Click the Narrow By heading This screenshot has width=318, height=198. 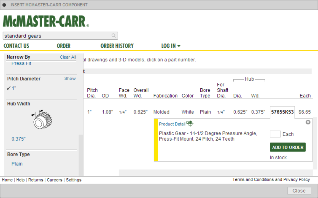pyautogui.click(x=18, y=57)
